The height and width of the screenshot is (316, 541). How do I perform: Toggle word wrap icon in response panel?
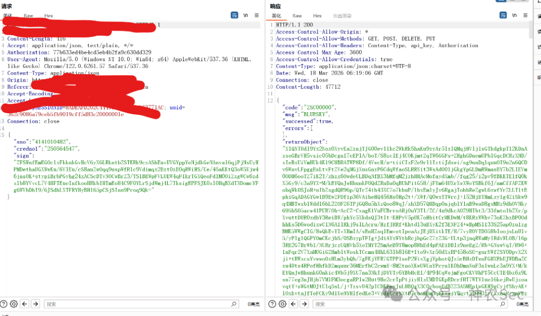tap(503, 15)
